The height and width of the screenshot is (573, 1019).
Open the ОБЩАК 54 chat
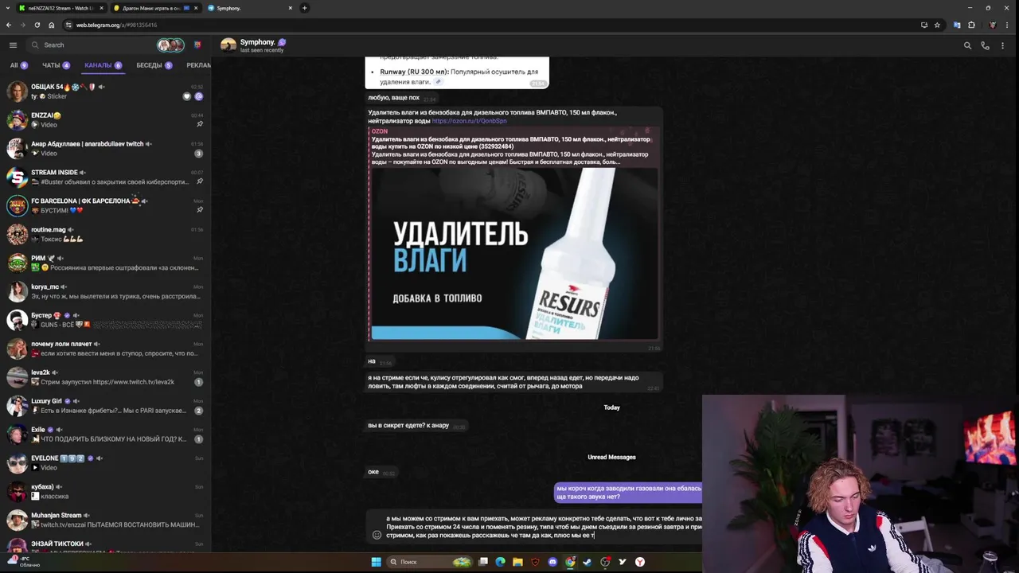[105, 91]
